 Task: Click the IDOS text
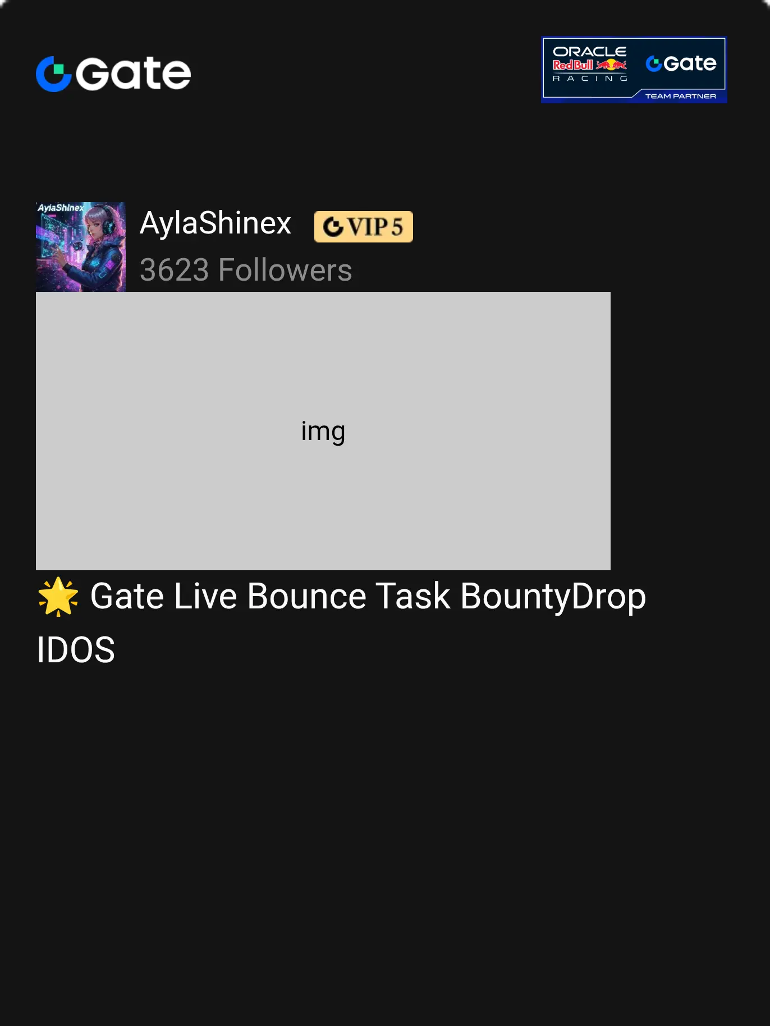tap(76, 650)
